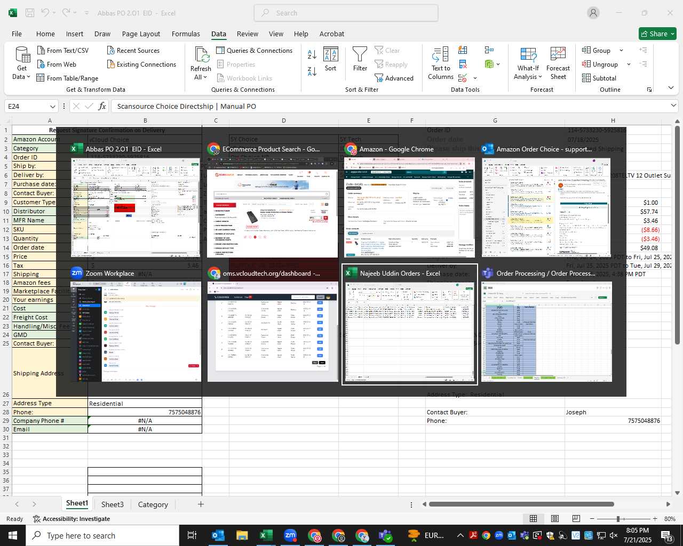Click the Save icon in title bar

click(30, 13)
